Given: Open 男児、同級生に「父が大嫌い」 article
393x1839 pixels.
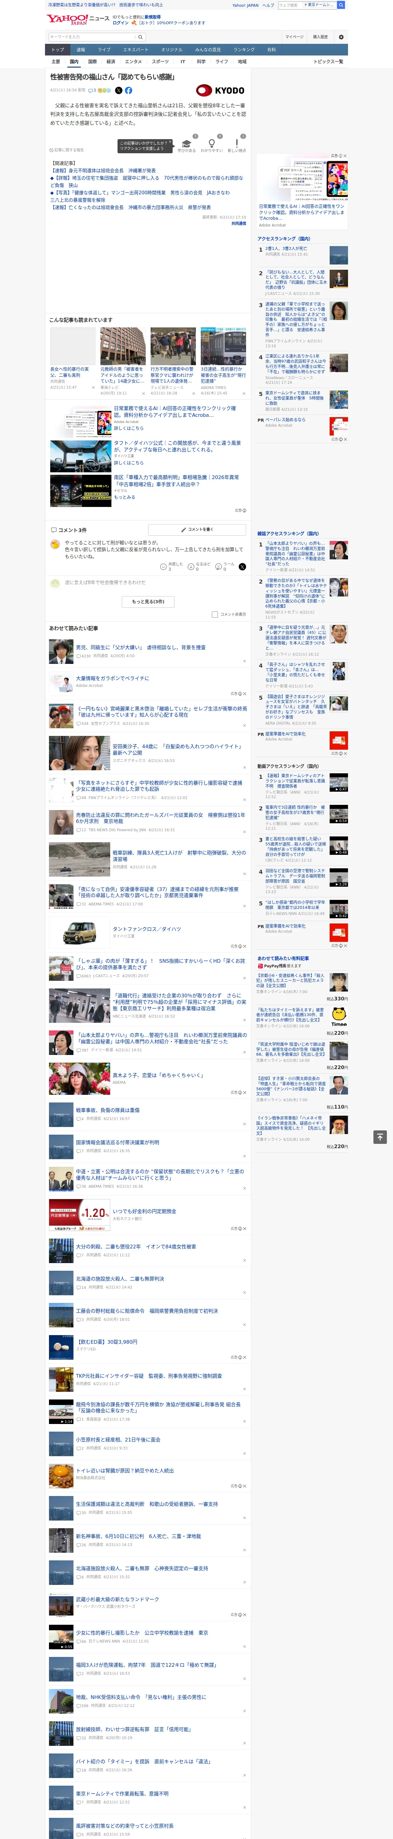Looking at the screenshot, I should (x=140, y=648).
